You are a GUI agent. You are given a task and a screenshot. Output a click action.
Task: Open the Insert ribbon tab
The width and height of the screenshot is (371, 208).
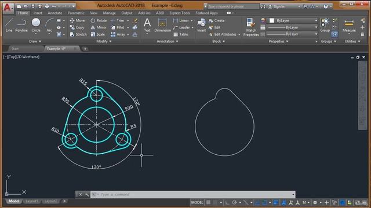click(38, 13)
